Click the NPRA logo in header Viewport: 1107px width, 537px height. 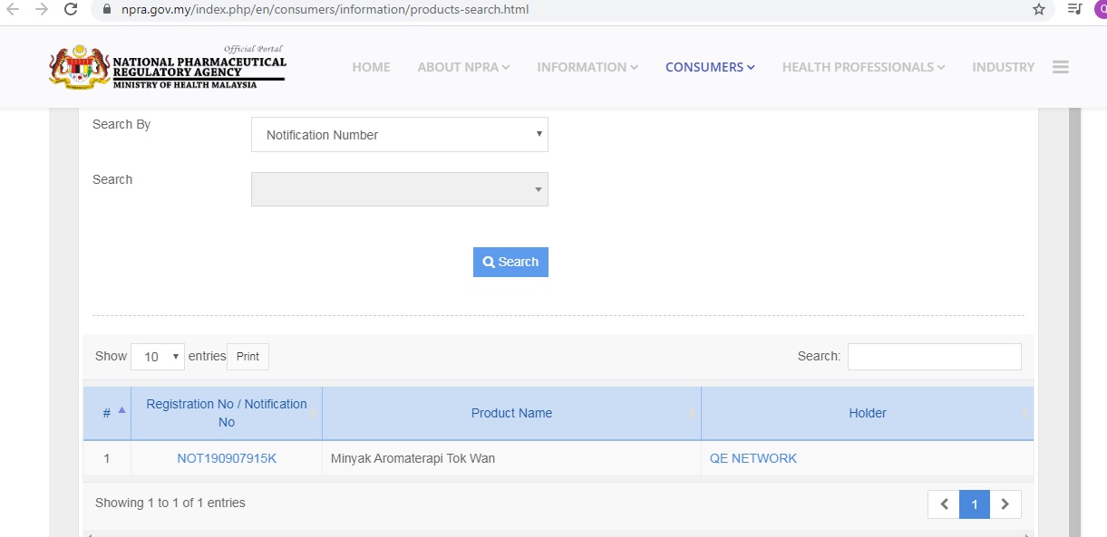click(x=168, y=67)
